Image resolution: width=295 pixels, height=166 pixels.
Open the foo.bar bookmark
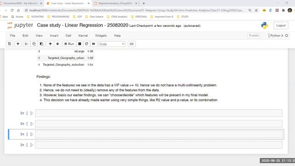coord(18,17)
